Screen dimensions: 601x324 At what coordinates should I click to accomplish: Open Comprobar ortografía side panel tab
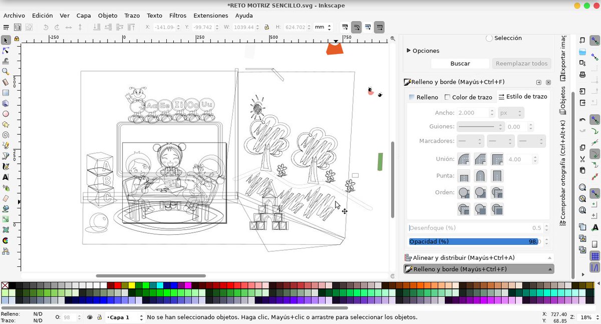tap(563, 172)
